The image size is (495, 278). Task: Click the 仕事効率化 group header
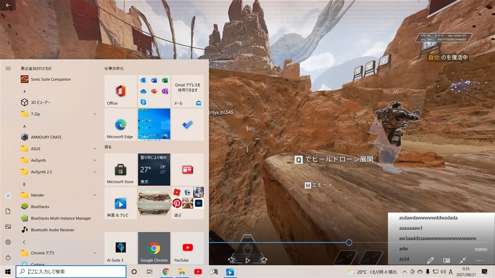point(114,69)
